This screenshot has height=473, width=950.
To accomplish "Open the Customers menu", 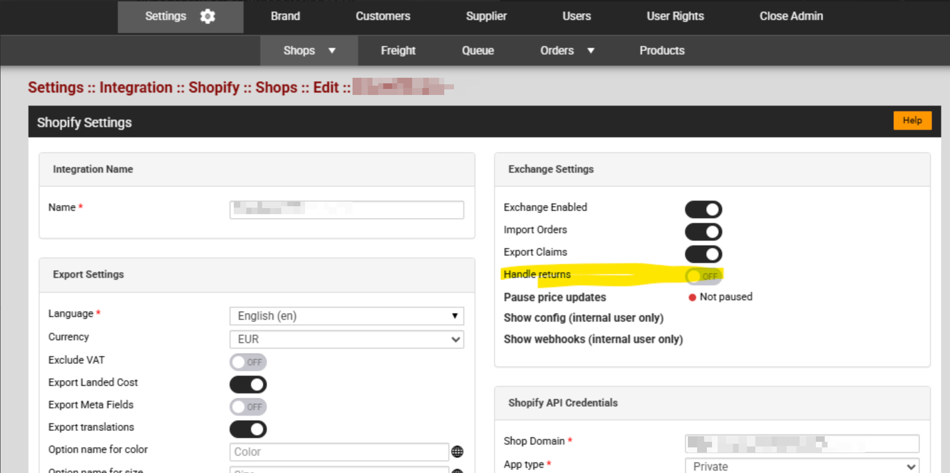I will (383, 16).
